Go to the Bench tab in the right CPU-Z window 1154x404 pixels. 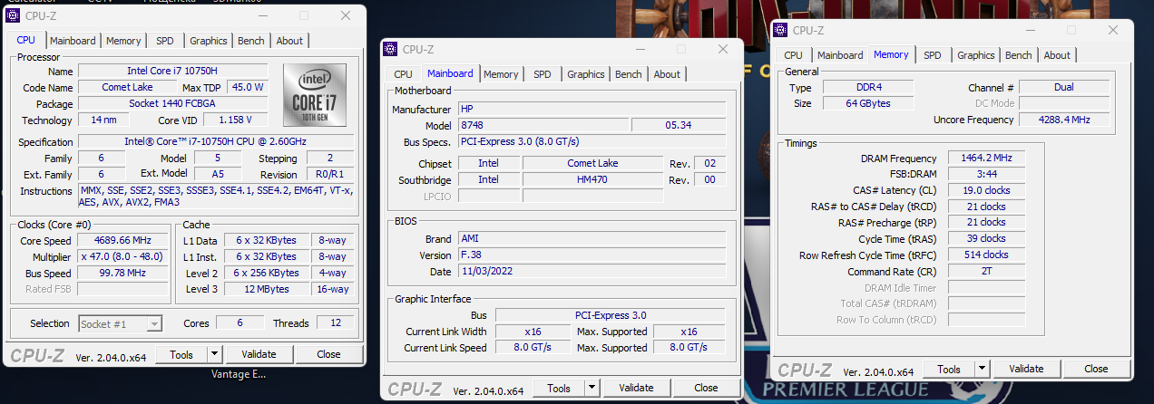click(1019, 55)
